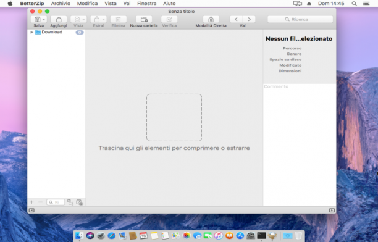The image size is (378, 242).
Task: Open the Vista dropdown arrow
Action: click(83, 19)
